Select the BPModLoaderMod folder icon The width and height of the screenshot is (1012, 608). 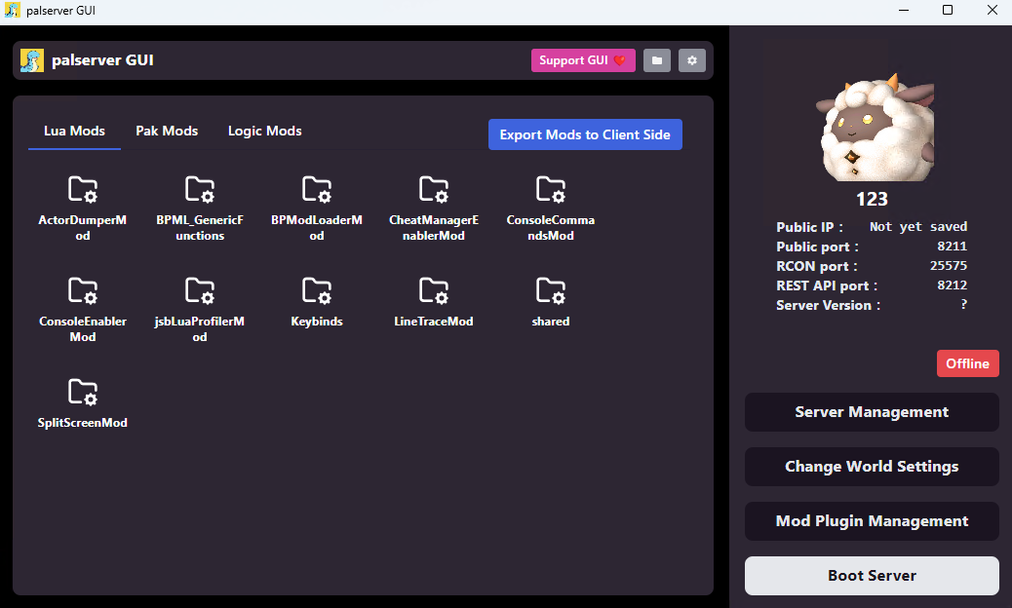pyautogui.click(x=316, y=190)
